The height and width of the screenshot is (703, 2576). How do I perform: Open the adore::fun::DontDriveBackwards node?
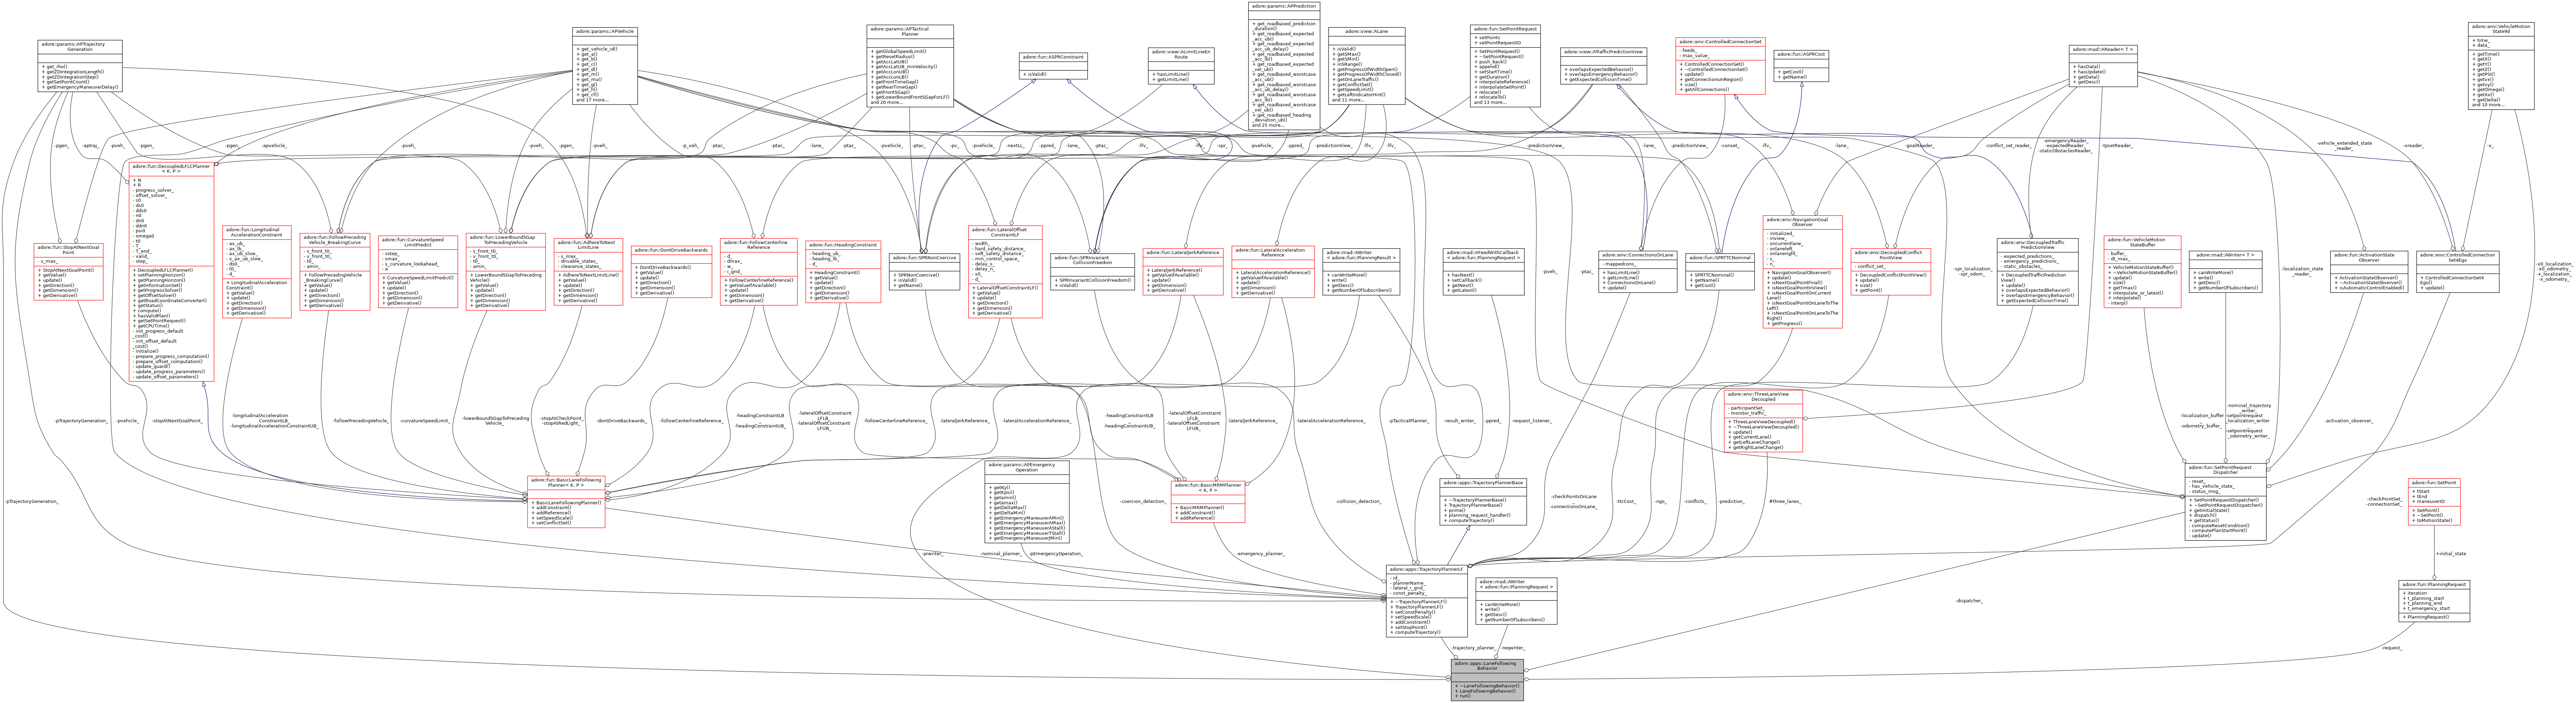tap(671, 272)
